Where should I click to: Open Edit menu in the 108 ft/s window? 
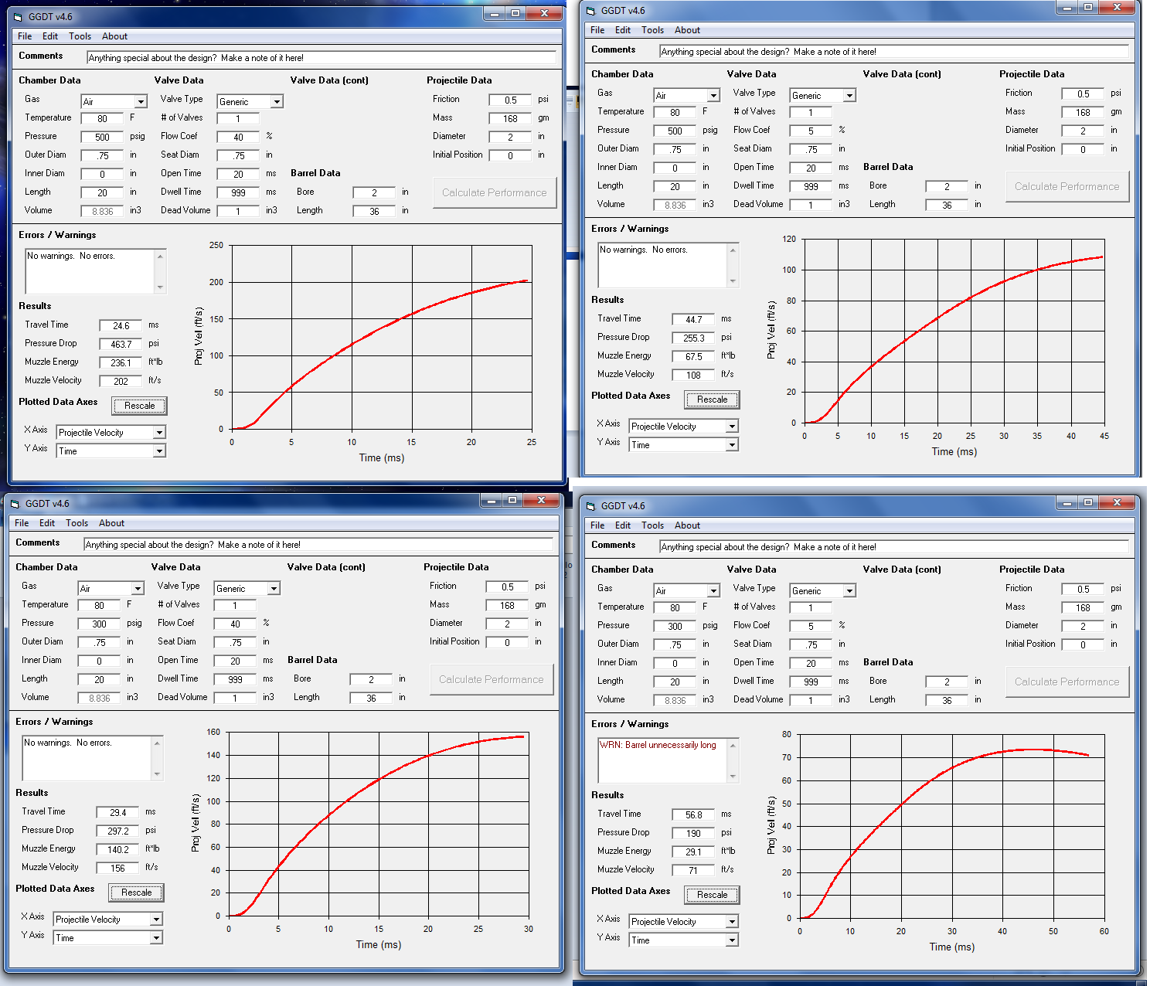tap(623, 30)
